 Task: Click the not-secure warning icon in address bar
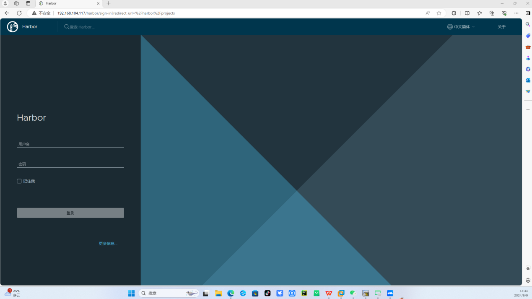pyautogui.click(x=34, y=13)
